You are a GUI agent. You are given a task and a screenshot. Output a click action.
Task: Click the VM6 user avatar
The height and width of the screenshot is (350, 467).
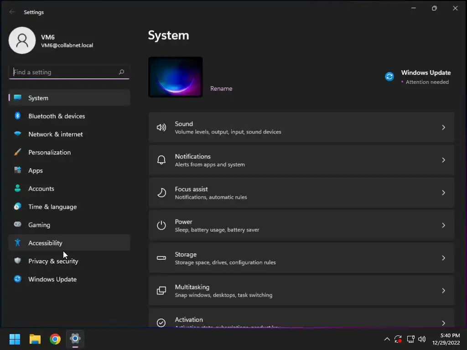coord(22,41)
